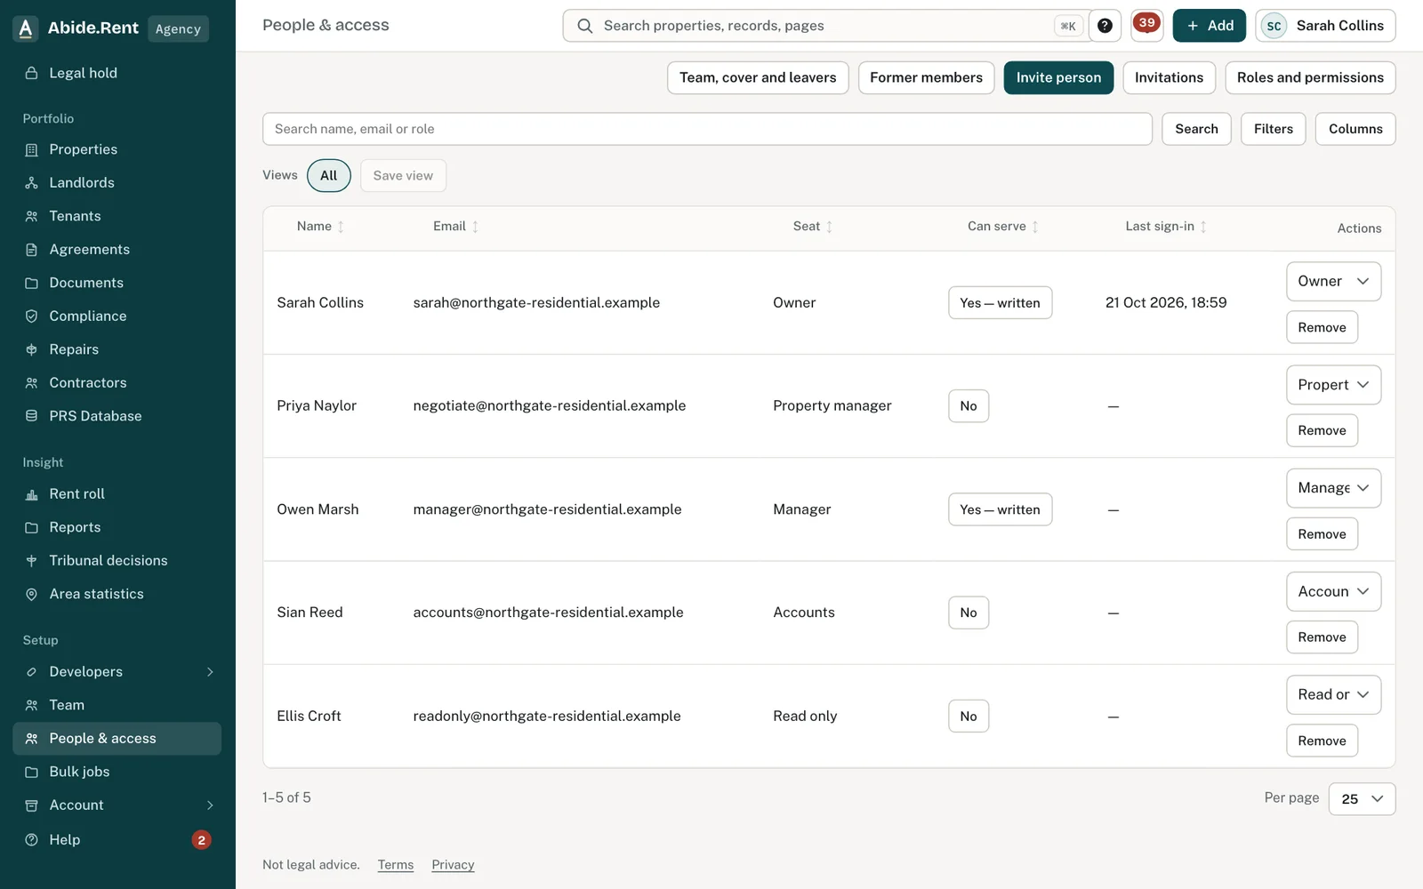Click the Tenants people icon
1423x889 pixels.
[32, 216]
